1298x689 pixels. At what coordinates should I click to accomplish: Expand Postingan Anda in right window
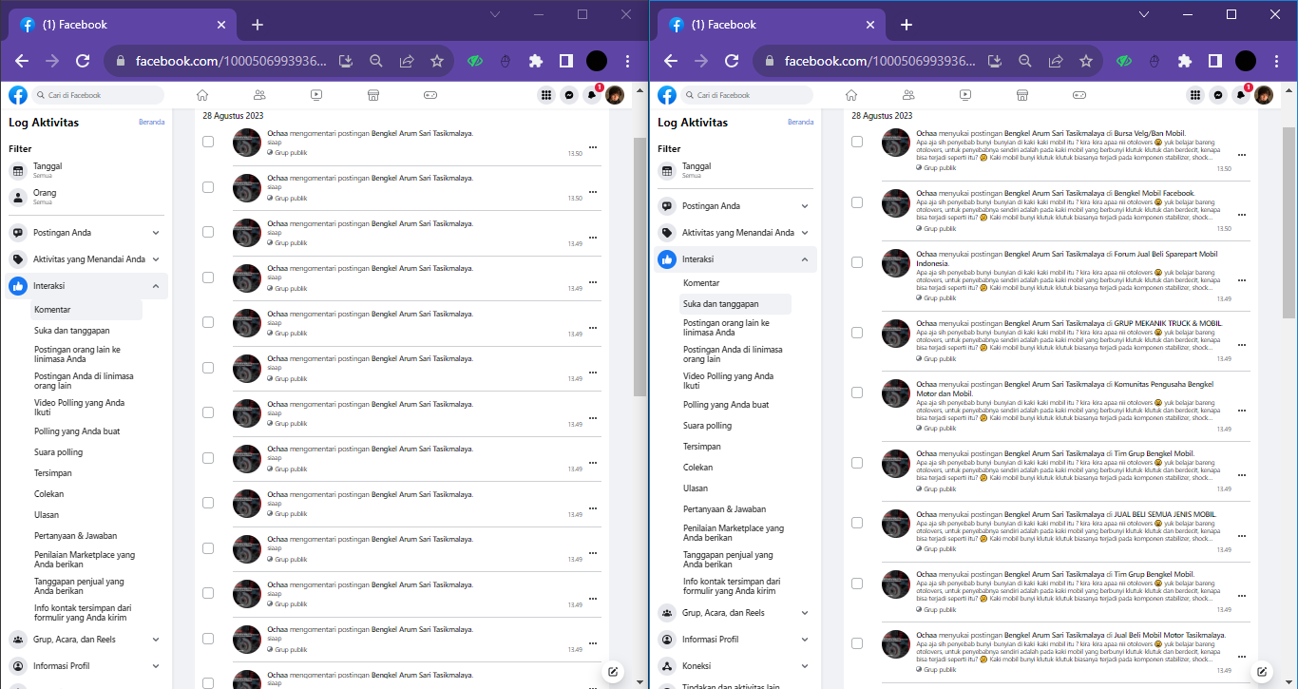[735, 206]
